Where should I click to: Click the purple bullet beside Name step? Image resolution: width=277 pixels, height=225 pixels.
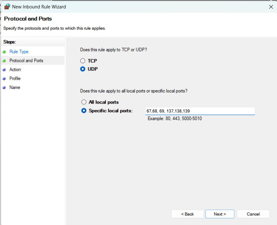[4, 88]
